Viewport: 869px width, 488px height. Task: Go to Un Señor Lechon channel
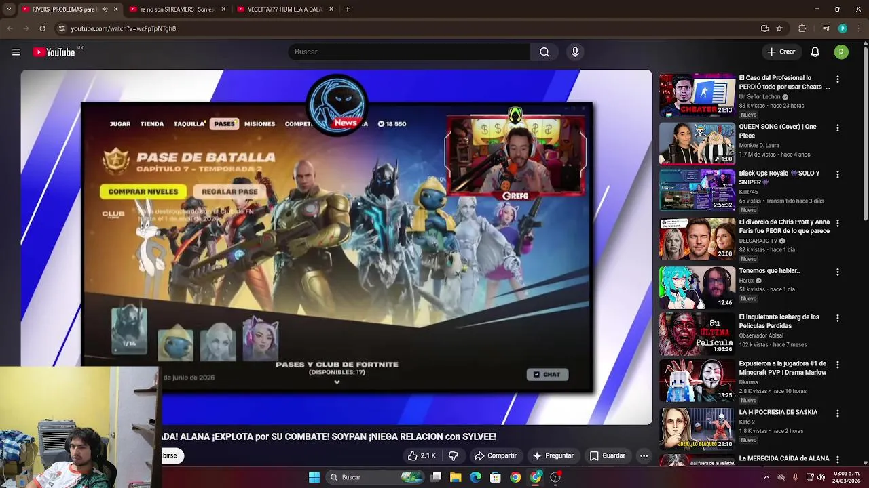[x=760, y=97]
